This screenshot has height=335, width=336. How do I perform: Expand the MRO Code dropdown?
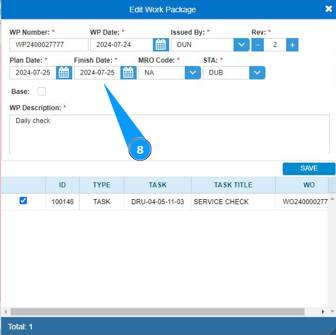pos(193,73)
